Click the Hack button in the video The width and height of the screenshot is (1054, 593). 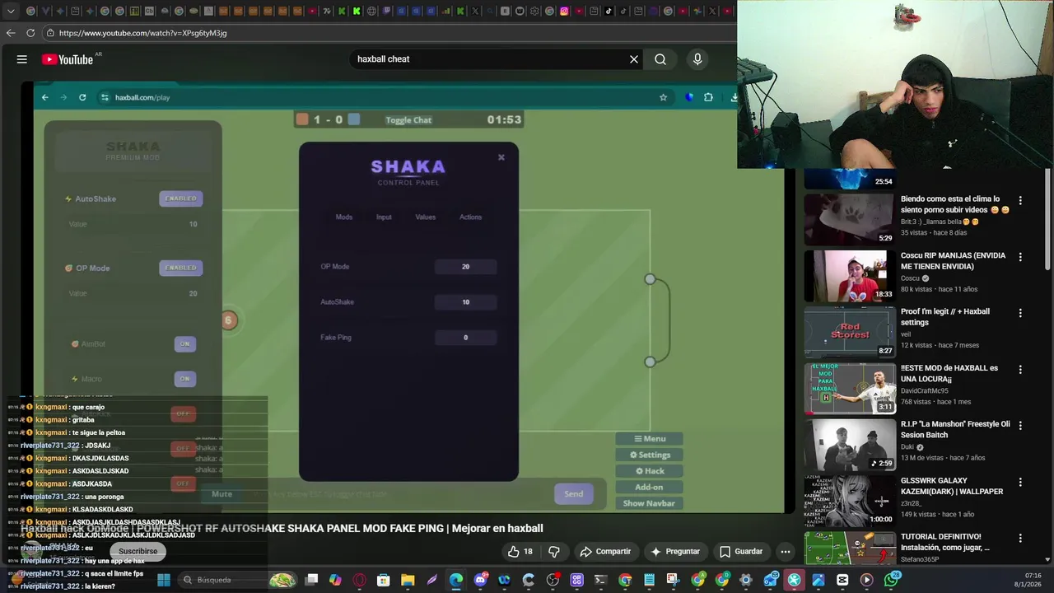coord(649,471)
